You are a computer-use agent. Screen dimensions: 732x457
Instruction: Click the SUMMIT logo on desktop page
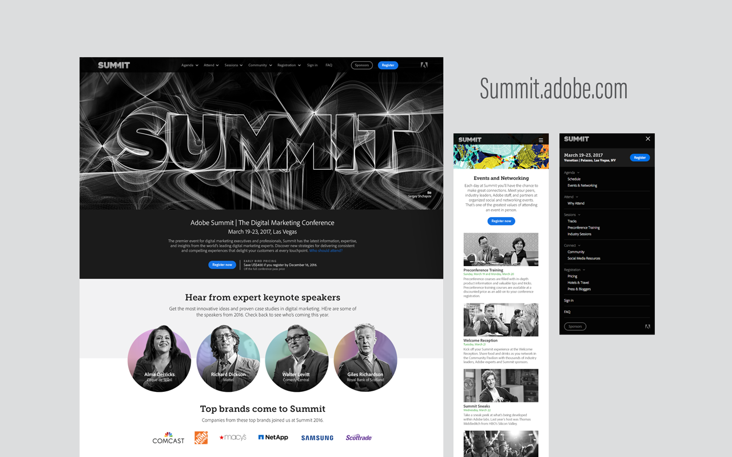(x=114, y=65)
